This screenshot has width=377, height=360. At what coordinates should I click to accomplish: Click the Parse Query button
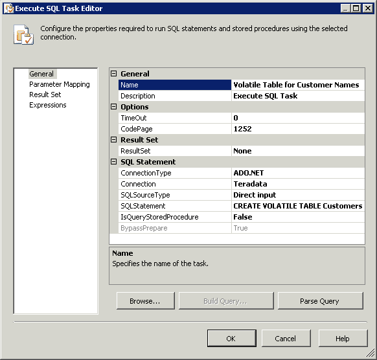[320, 300]
